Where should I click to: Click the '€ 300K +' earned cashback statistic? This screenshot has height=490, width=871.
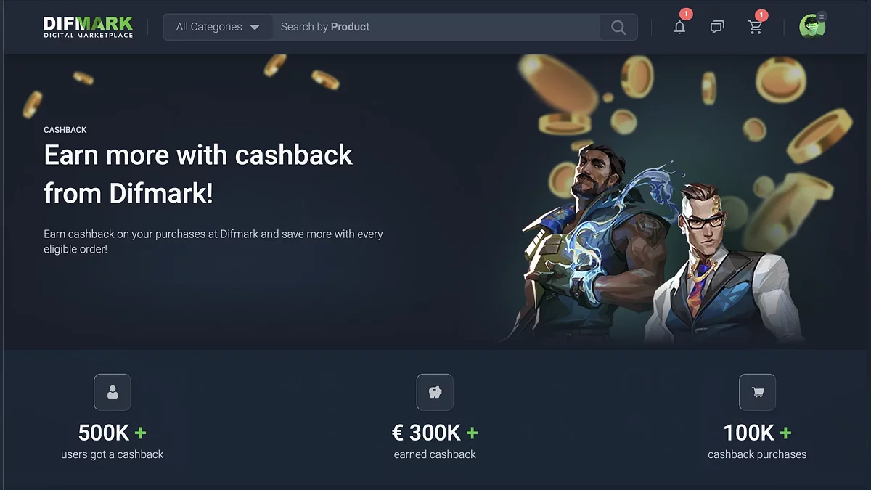[435, 433]
